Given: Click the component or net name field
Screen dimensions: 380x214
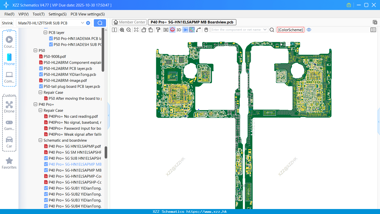Looking at the screenshot, I should (236, 30).
